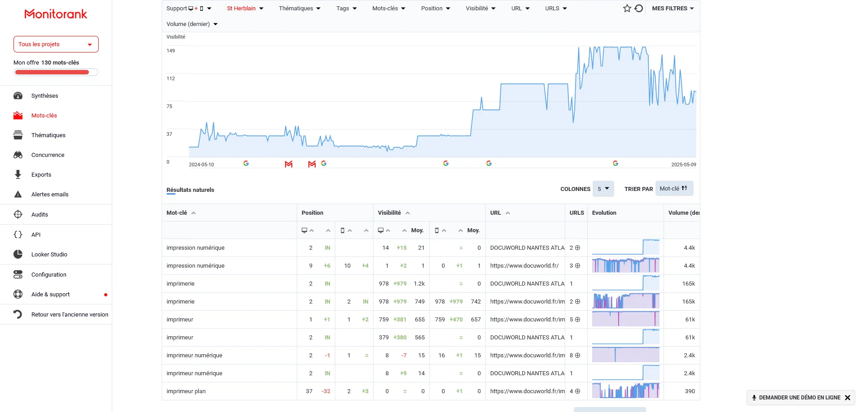
Task: Click the Alertes emails warning icon
Action: (18, 194)
